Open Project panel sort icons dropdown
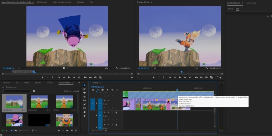272x136 pixels. 34,130
